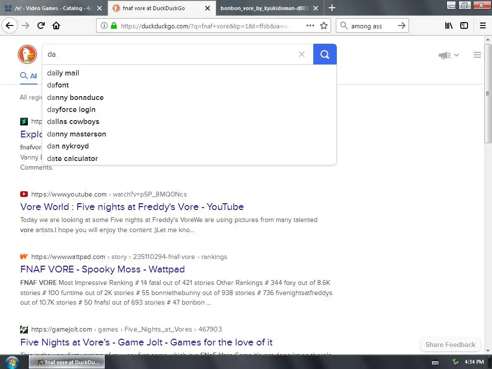The height and width of the screenshot is (369, 492).
Task: Click the gamejolt.com result URL
Action: click(126, 329)
